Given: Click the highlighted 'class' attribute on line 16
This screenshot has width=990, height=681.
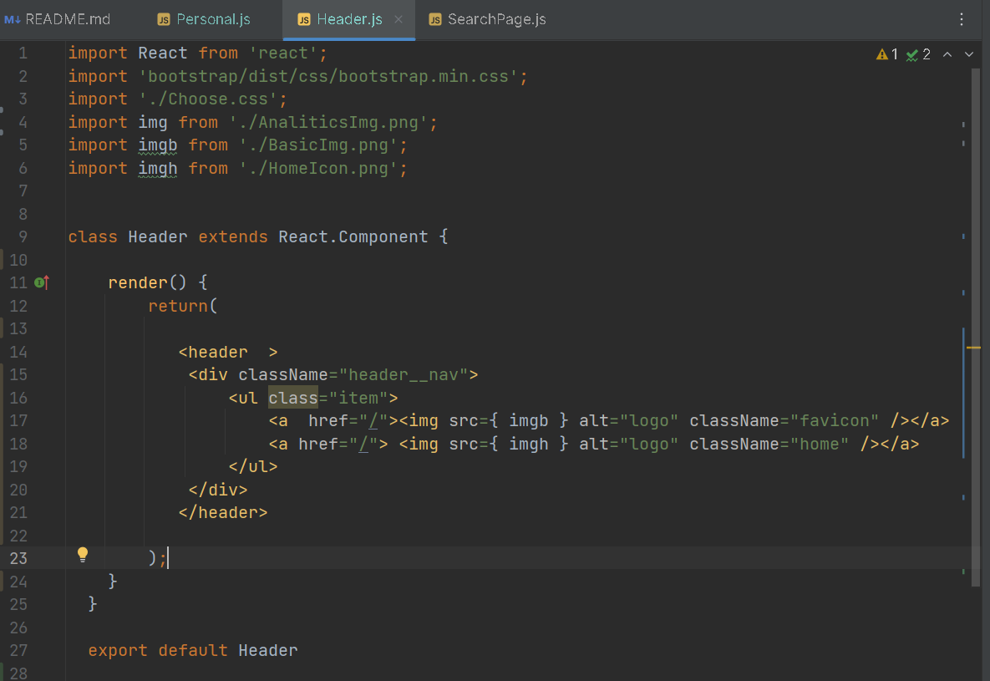Looking at the screenshot, I should [x=293, y=398].
